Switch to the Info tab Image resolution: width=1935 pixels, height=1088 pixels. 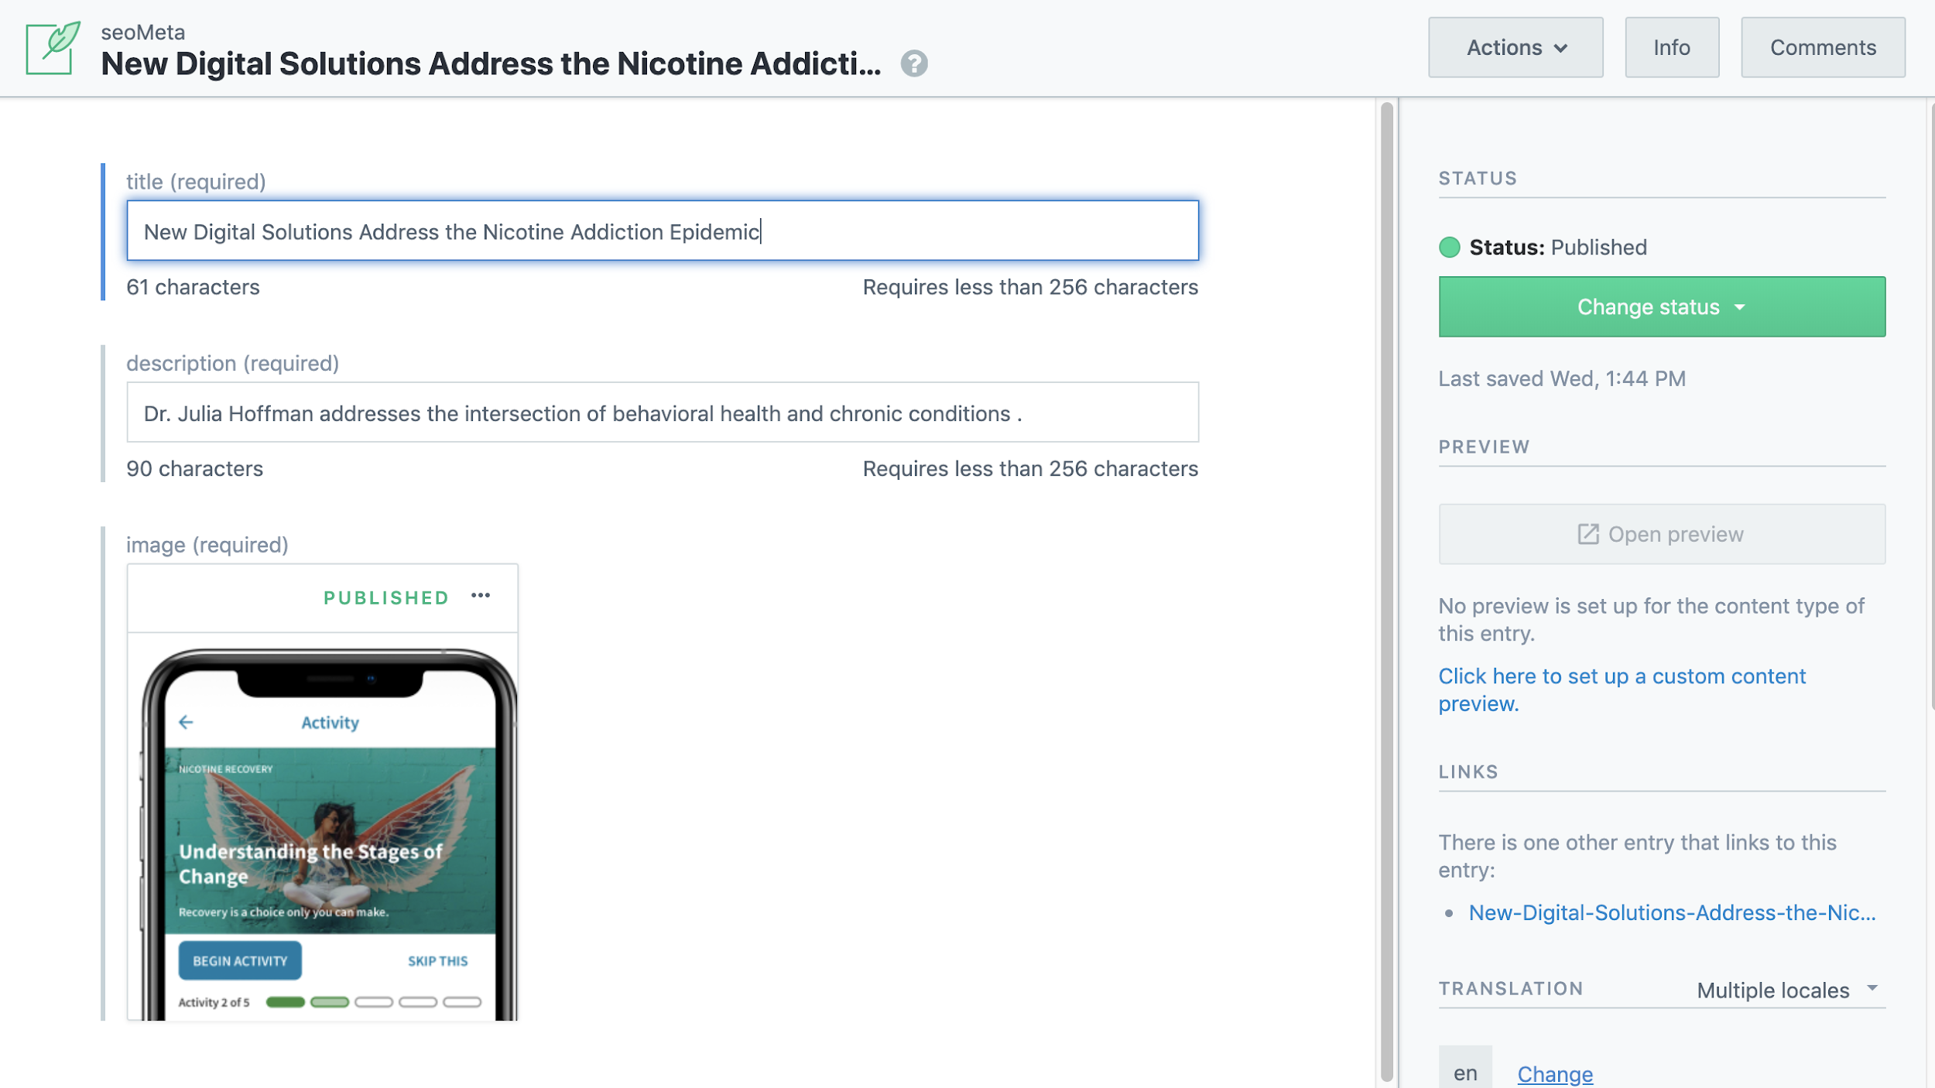[x=1671, y=48]
